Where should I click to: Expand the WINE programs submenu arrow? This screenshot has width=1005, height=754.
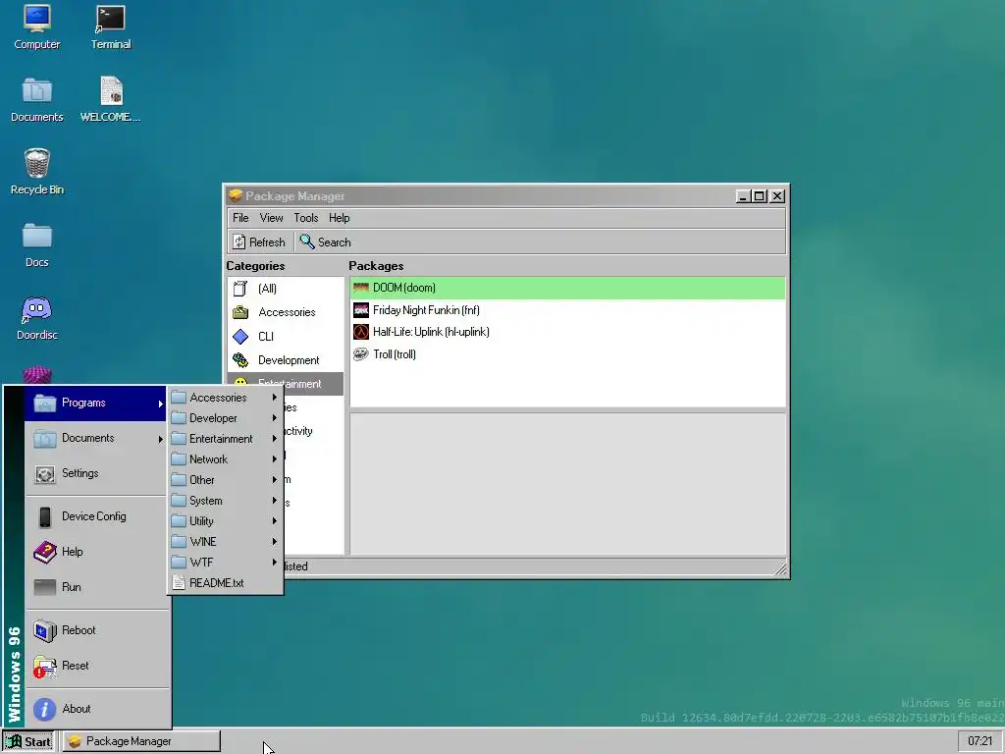[275, 542]
